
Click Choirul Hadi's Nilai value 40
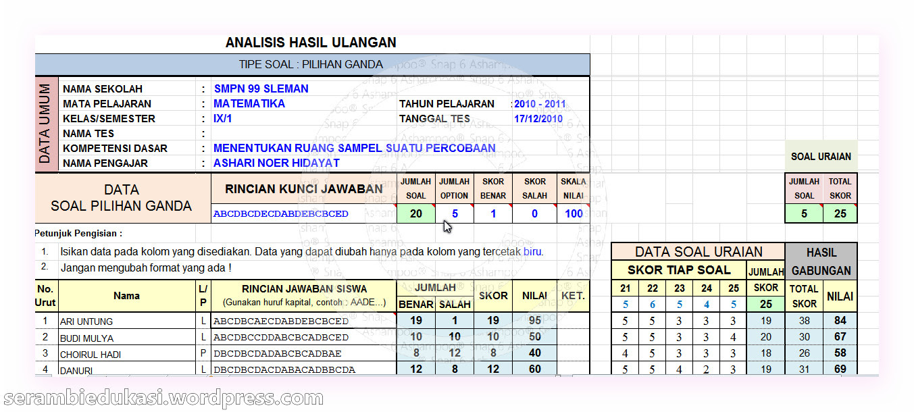535,353
